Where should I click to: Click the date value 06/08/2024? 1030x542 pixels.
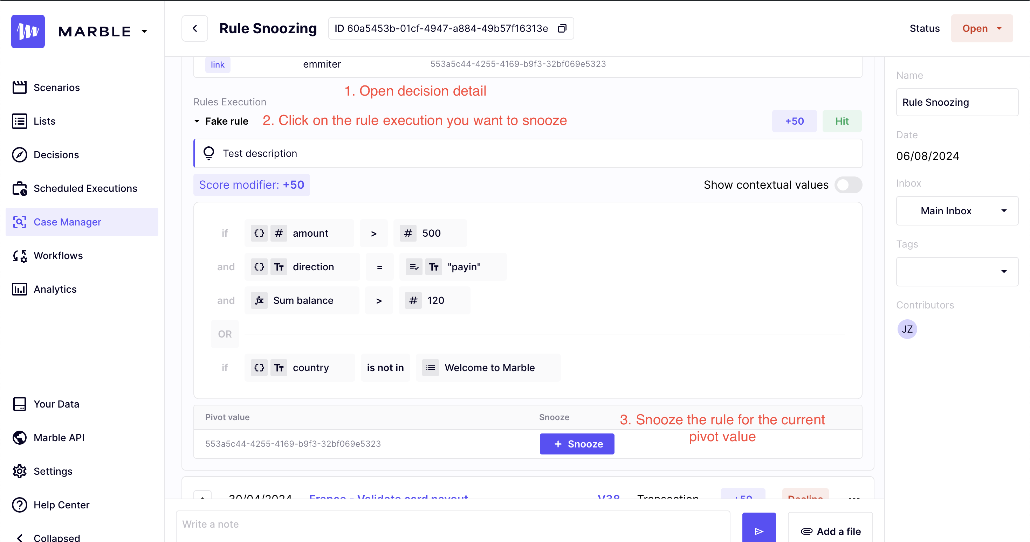click(x=927, y=156)
